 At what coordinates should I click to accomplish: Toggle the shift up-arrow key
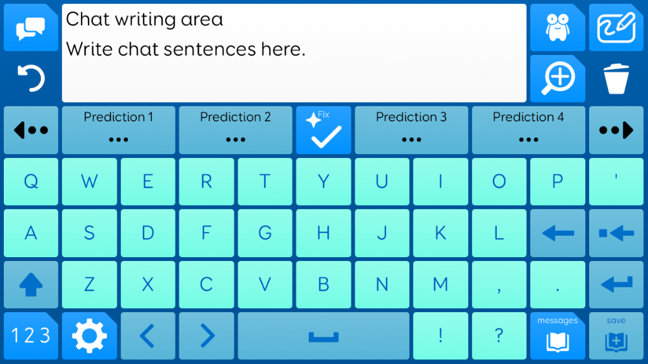(x=30, y=284)
